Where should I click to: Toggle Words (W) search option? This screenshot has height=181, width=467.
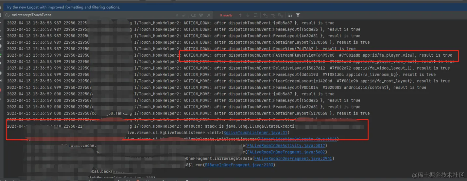click(x=201, y=15)
